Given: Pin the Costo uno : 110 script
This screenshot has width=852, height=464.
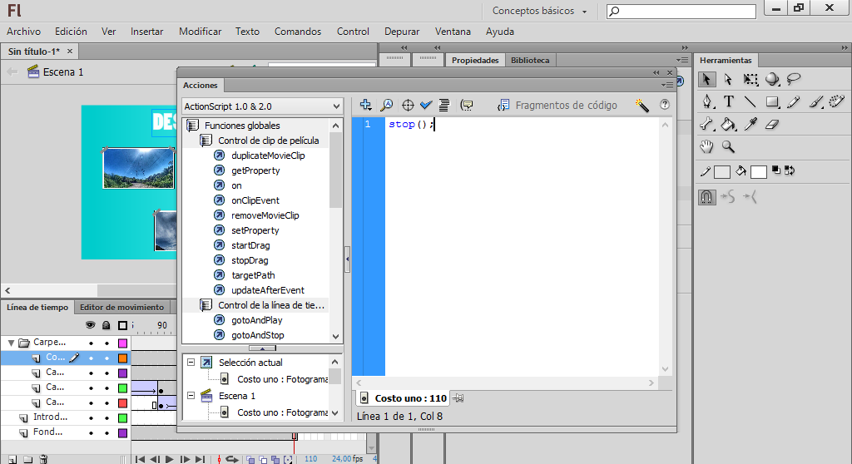Looking at the screenshot, I should coord(458,398).
